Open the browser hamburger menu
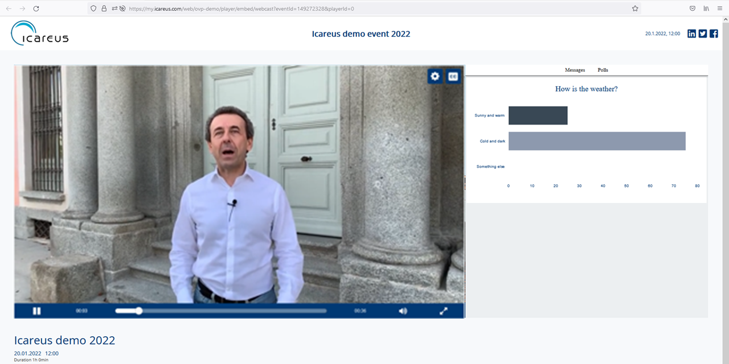 coord(719,9)
